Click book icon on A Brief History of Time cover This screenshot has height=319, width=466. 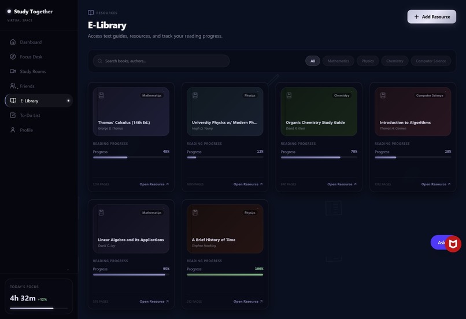(x=195, y=212)
